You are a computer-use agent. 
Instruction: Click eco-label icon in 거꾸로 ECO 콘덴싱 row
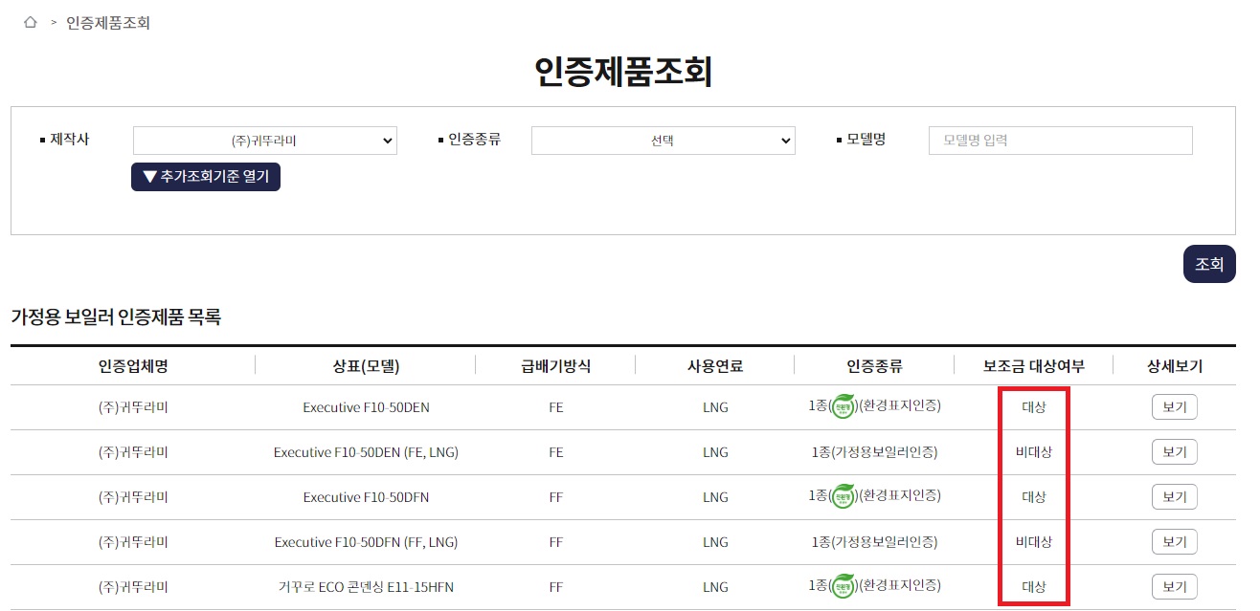pos(843,586)
